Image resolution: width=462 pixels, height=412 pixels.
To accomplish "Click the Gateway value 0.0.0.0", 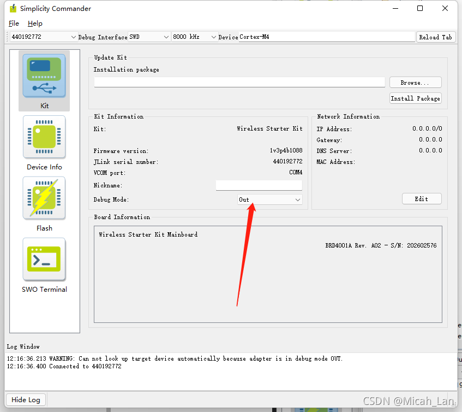I will point(430,139).
